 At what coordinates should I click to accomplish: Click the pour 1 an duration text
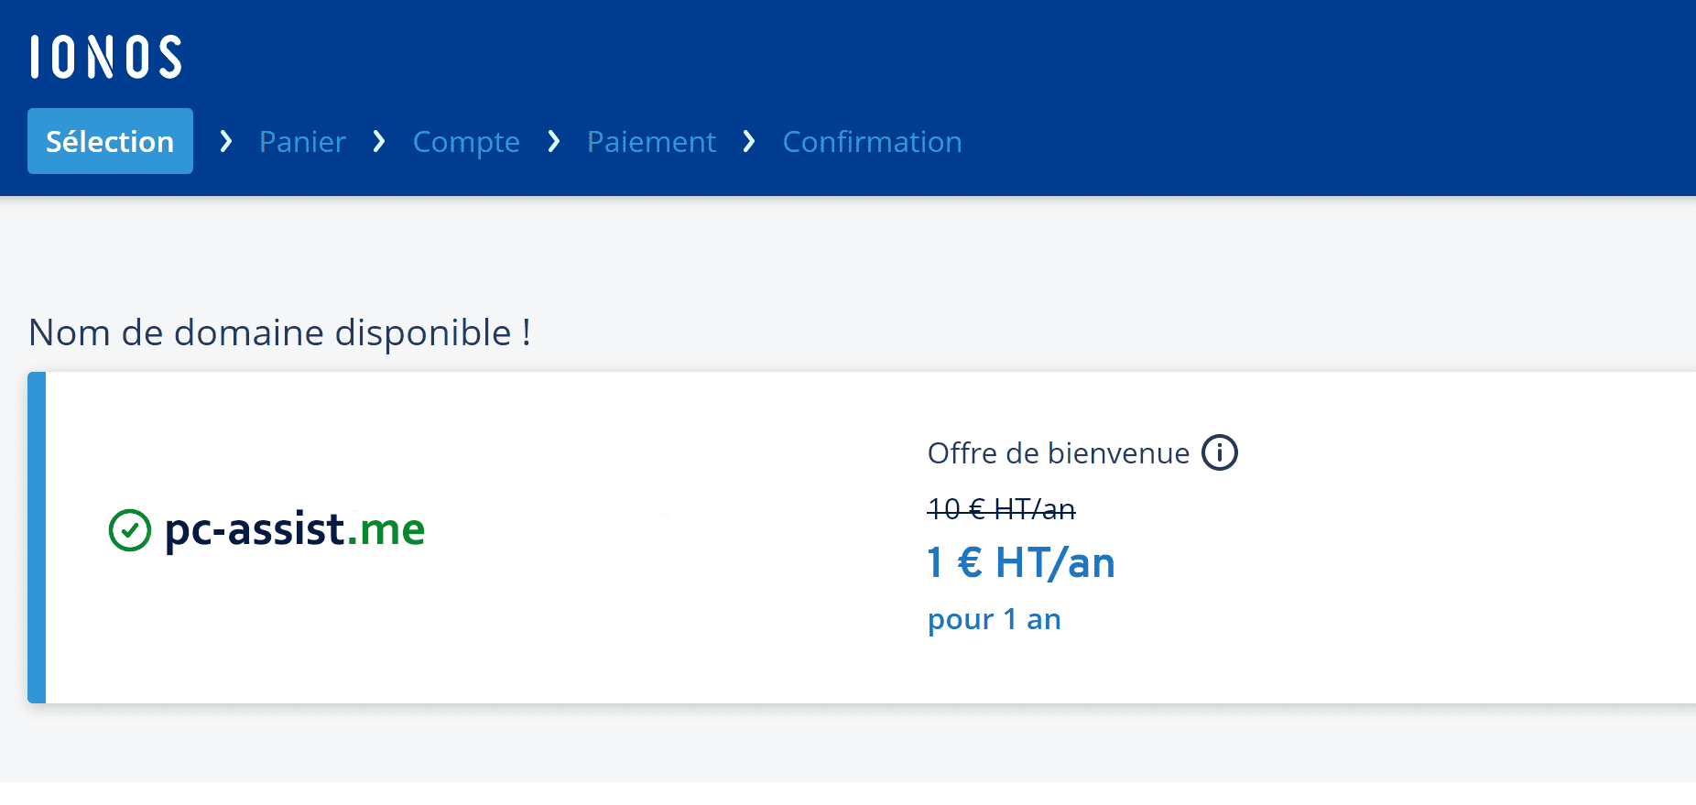pos(994,620)
